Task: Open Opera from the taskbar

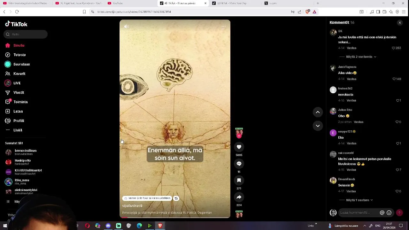Action: pos(87,226)
